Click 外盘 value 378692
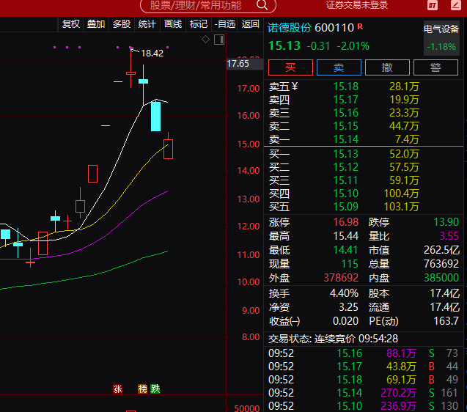This screenshot has height=412, width=467. click(x=341, y=278)
